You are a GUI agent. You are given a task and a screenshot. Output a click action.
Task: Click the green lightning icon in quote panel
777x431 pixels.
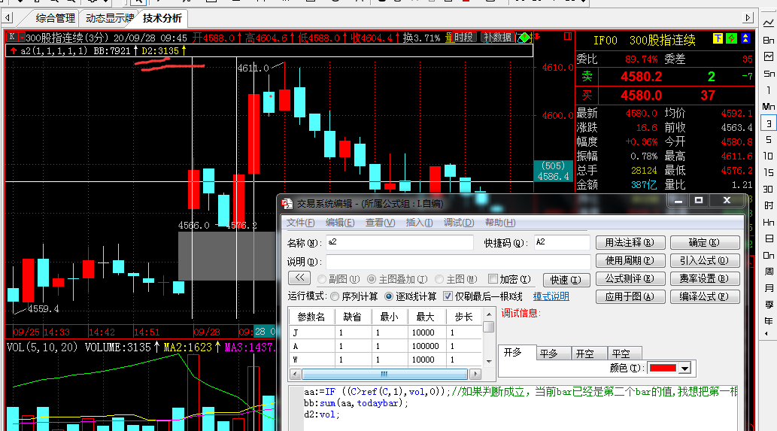[x=731, y=38]
